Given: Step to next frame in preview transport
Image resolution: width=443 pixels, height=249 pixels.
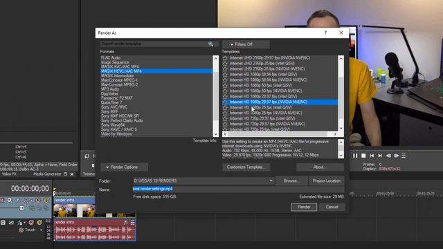Looking at the screenshot, I should (x=397, y=156).
